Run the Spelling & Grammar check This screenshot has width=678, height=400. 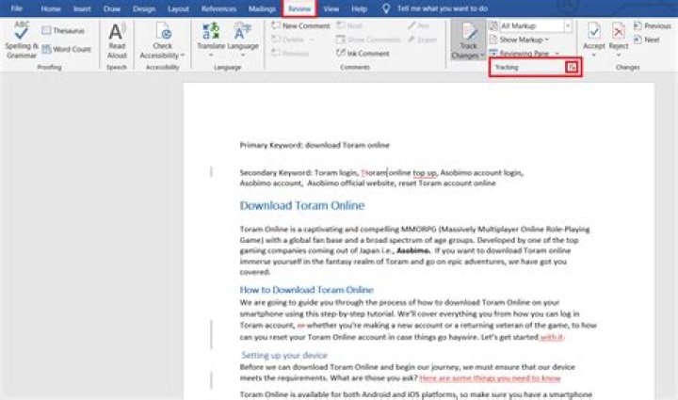21,40
